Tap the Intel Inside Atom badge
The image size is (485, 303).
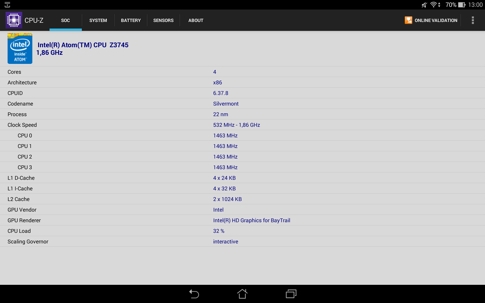pyautogui.click(x=20, y=48)
